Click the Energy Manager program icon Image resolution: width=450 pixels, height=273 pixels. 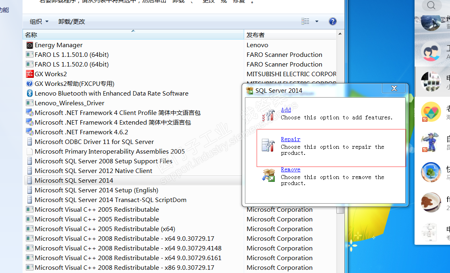(x=29, y=45)
